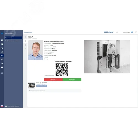Image resolution: width=138 pixels, height=138 pixels.
Task: Open the Personnel section (people icon)
Action: [2, 40]
